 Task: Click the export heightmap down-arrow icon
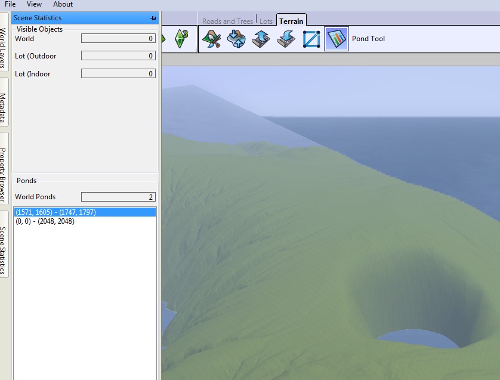pyautogui.click(x=286, y=39)
